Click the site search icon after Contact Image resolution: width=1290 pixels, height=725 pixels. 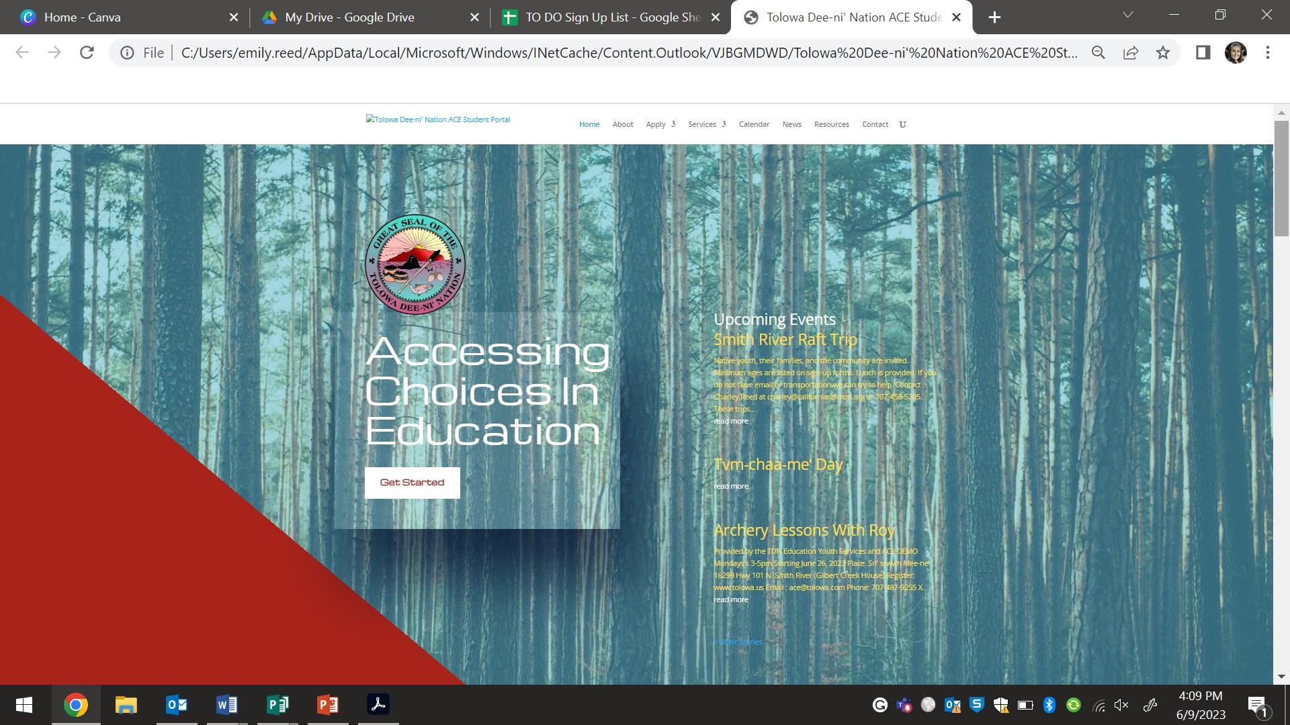point(902,124)
